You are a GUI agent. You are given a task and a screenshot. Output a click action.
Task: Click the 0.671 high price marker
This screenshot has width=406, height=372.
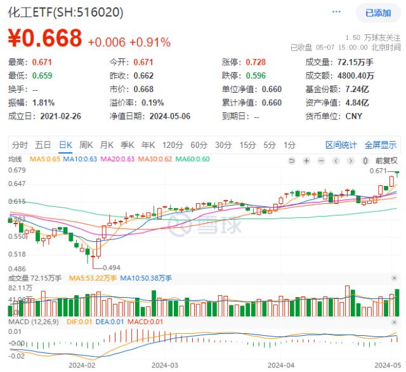378,171
